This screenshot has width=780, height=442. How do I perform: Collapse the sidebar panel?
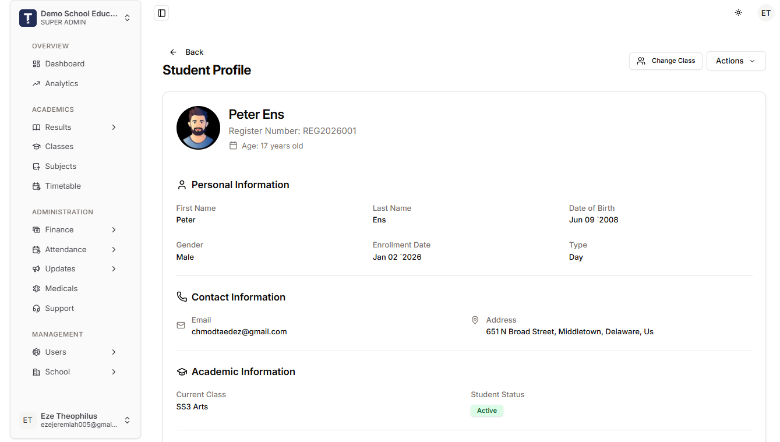coord(161,13)
